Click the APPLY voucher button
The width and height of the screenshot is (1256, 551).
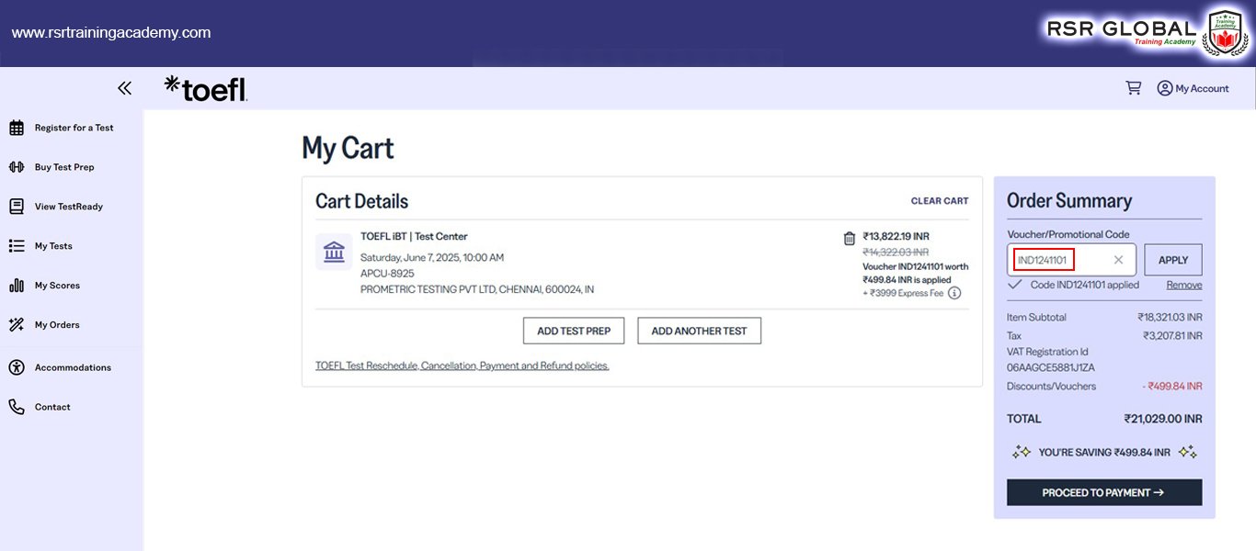[x=1173, y=260]
